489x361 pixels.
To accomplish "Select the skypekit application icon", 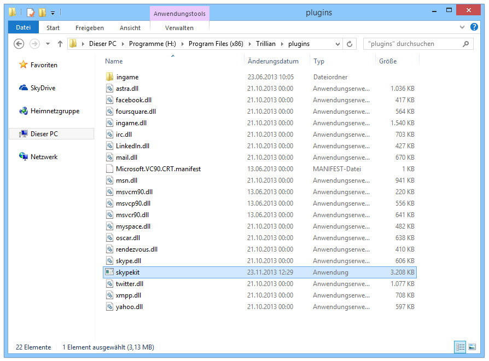I will (109, 272).
